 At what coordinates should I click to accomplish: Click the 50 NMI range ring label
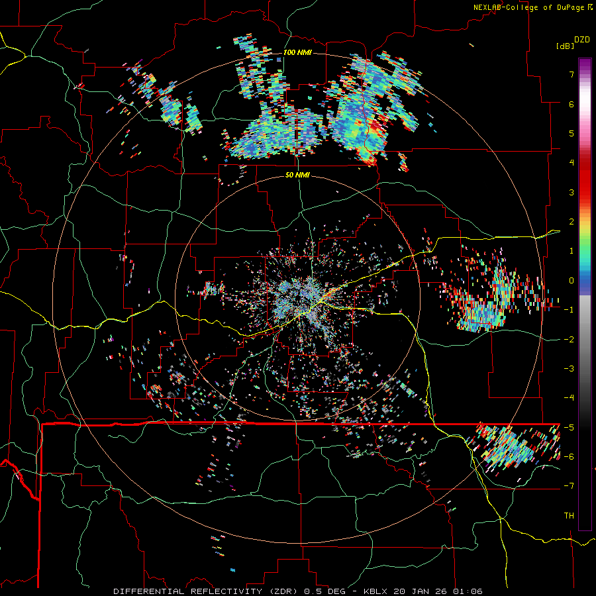click(297, 175)
